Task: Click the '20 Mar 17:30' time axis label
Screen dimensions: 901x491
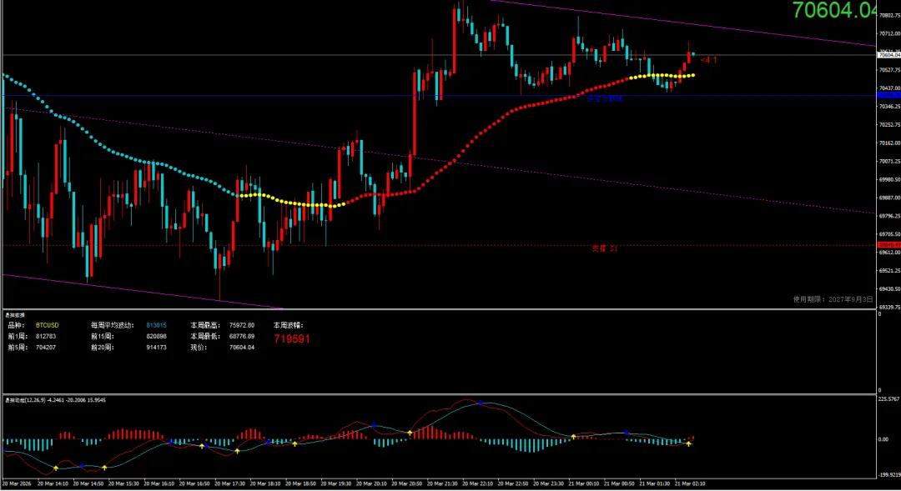Action: tap(230, 484)
